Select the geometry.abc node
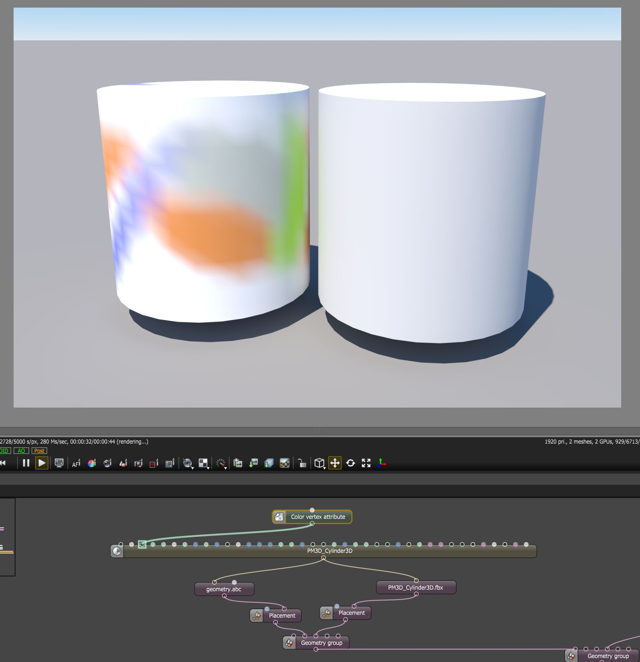Viewport: 640px width, 662px height. coord(224,589)
